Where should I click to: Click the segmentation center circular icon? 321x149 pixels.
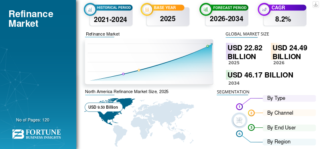239,120
